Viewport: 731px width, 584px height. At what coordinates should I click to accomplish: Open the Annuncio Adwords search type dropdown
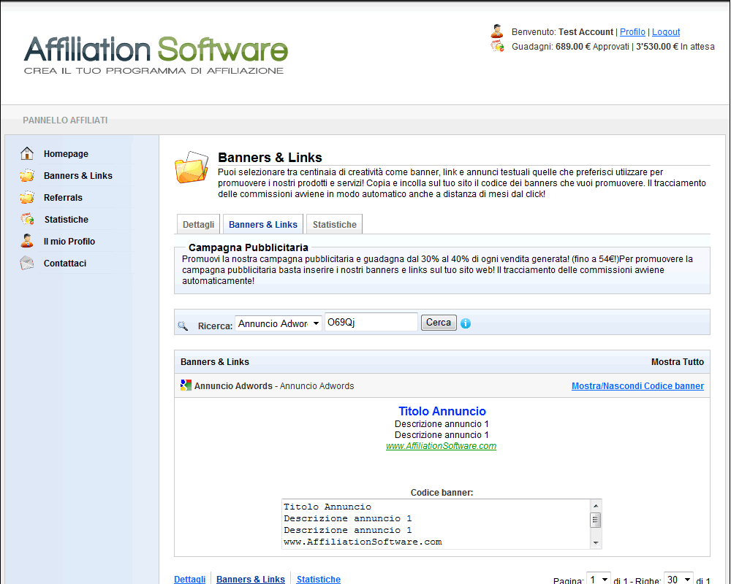pyautogui.click(x=279, y=323)
